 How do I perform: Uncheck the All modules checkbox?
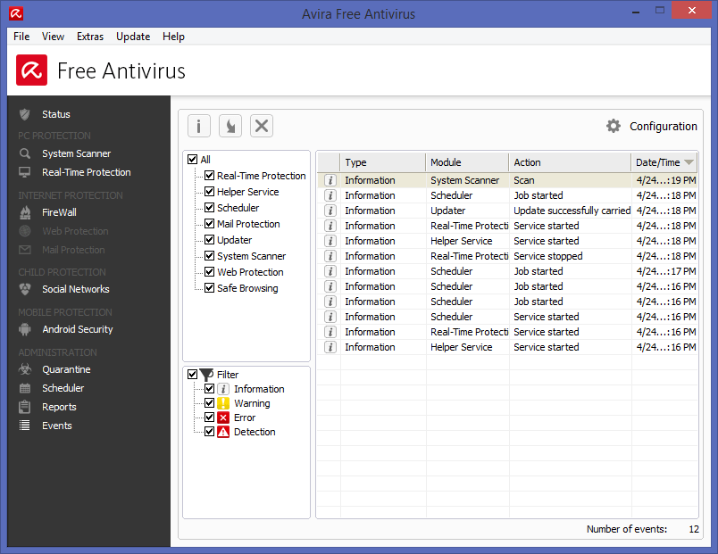(x=193, y=160)
